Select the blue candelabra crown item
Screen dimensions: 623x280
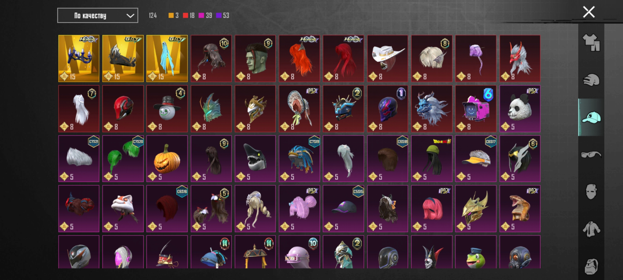[79, 59]
